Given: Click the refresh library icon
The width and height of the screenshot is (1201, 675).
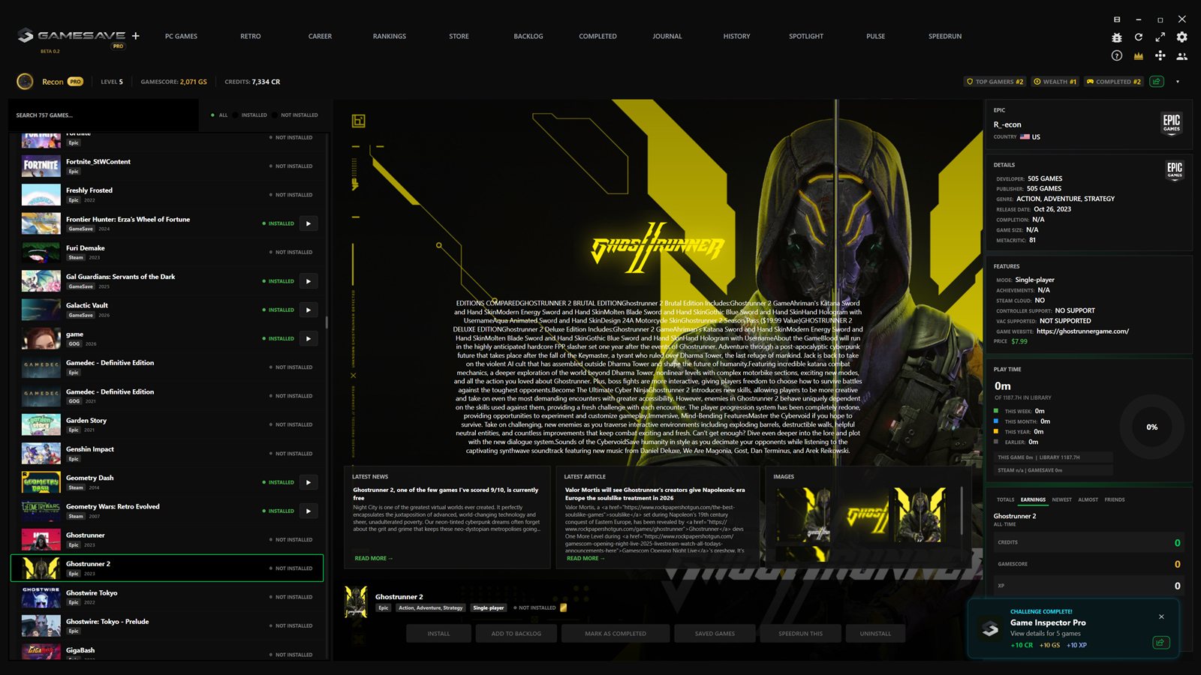Looking at the screenshot, I should tap(1138, 37).
